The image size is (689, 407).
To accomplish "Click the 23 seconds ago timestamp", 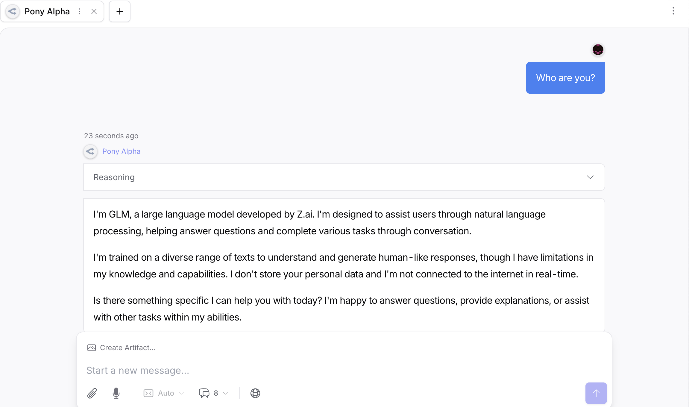I will 111,136.
